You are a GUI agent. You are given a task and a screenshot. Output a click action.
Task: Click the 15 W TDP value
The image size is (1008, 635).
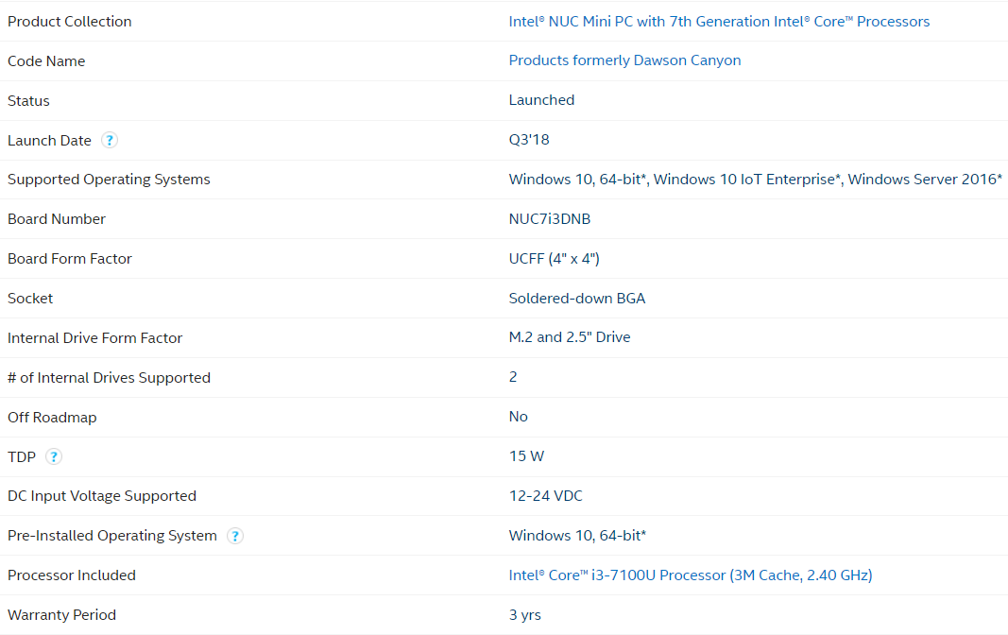point(526,456)
